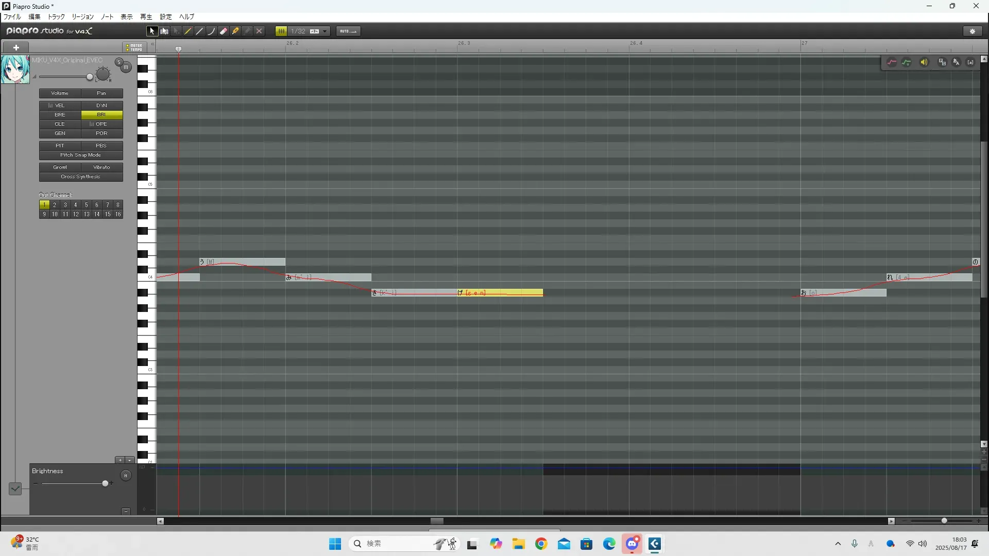This screenshot has height=556, width=989.
Task: Open the ノート menu
Action: click(107, 17)
